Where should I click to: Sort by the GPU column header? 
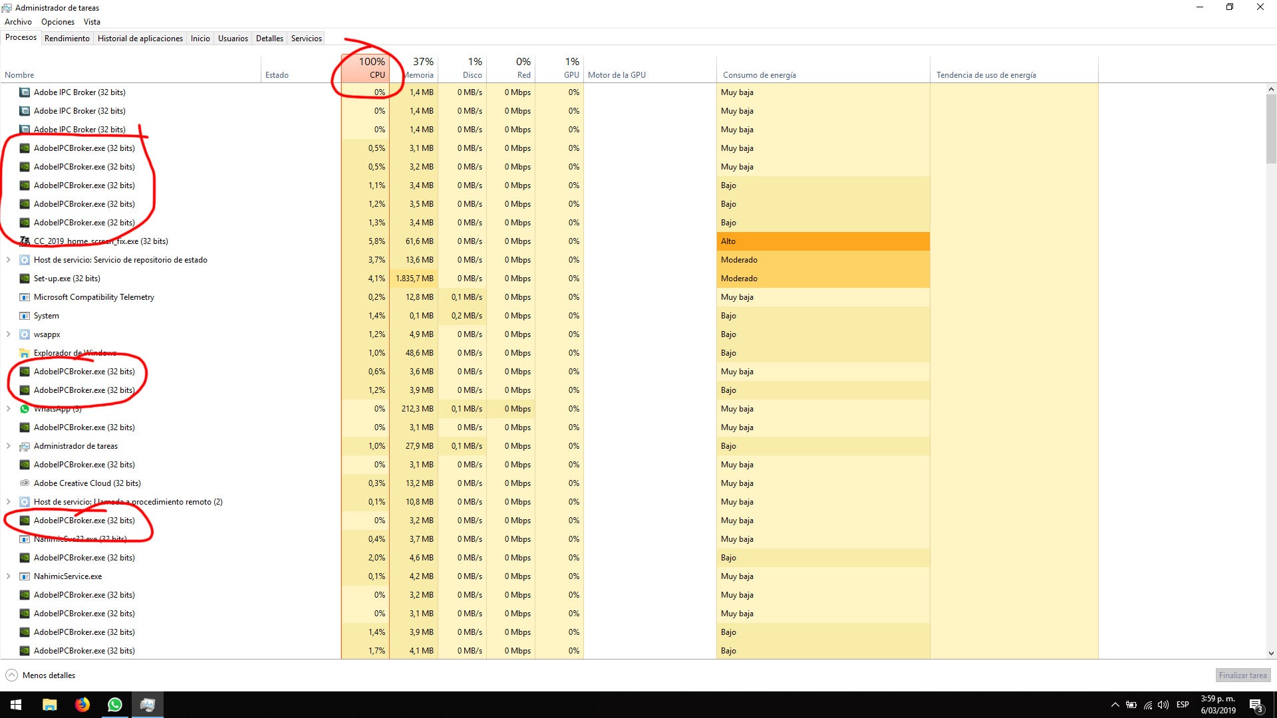[x=559, y=68]
